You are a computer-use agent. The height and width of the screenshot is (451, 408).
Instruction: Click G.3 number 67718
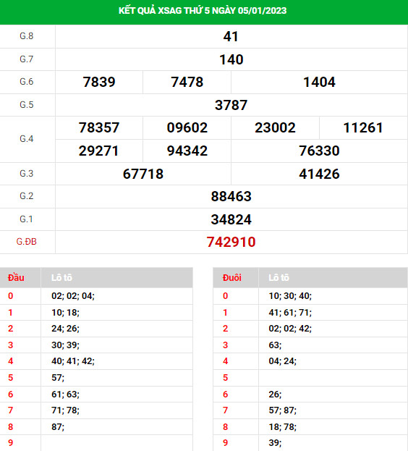click(x=143, y=174)
